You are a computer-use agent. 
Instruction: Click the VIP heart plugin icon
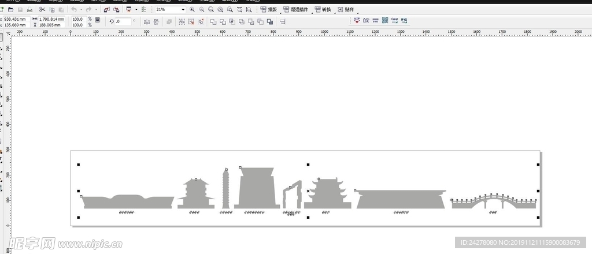click(x=357, y=20)
